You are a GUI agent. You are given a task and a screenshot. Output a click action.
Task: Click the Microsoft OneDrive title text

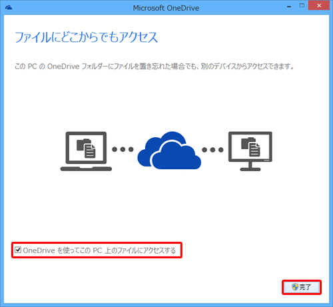click(166, 8)
